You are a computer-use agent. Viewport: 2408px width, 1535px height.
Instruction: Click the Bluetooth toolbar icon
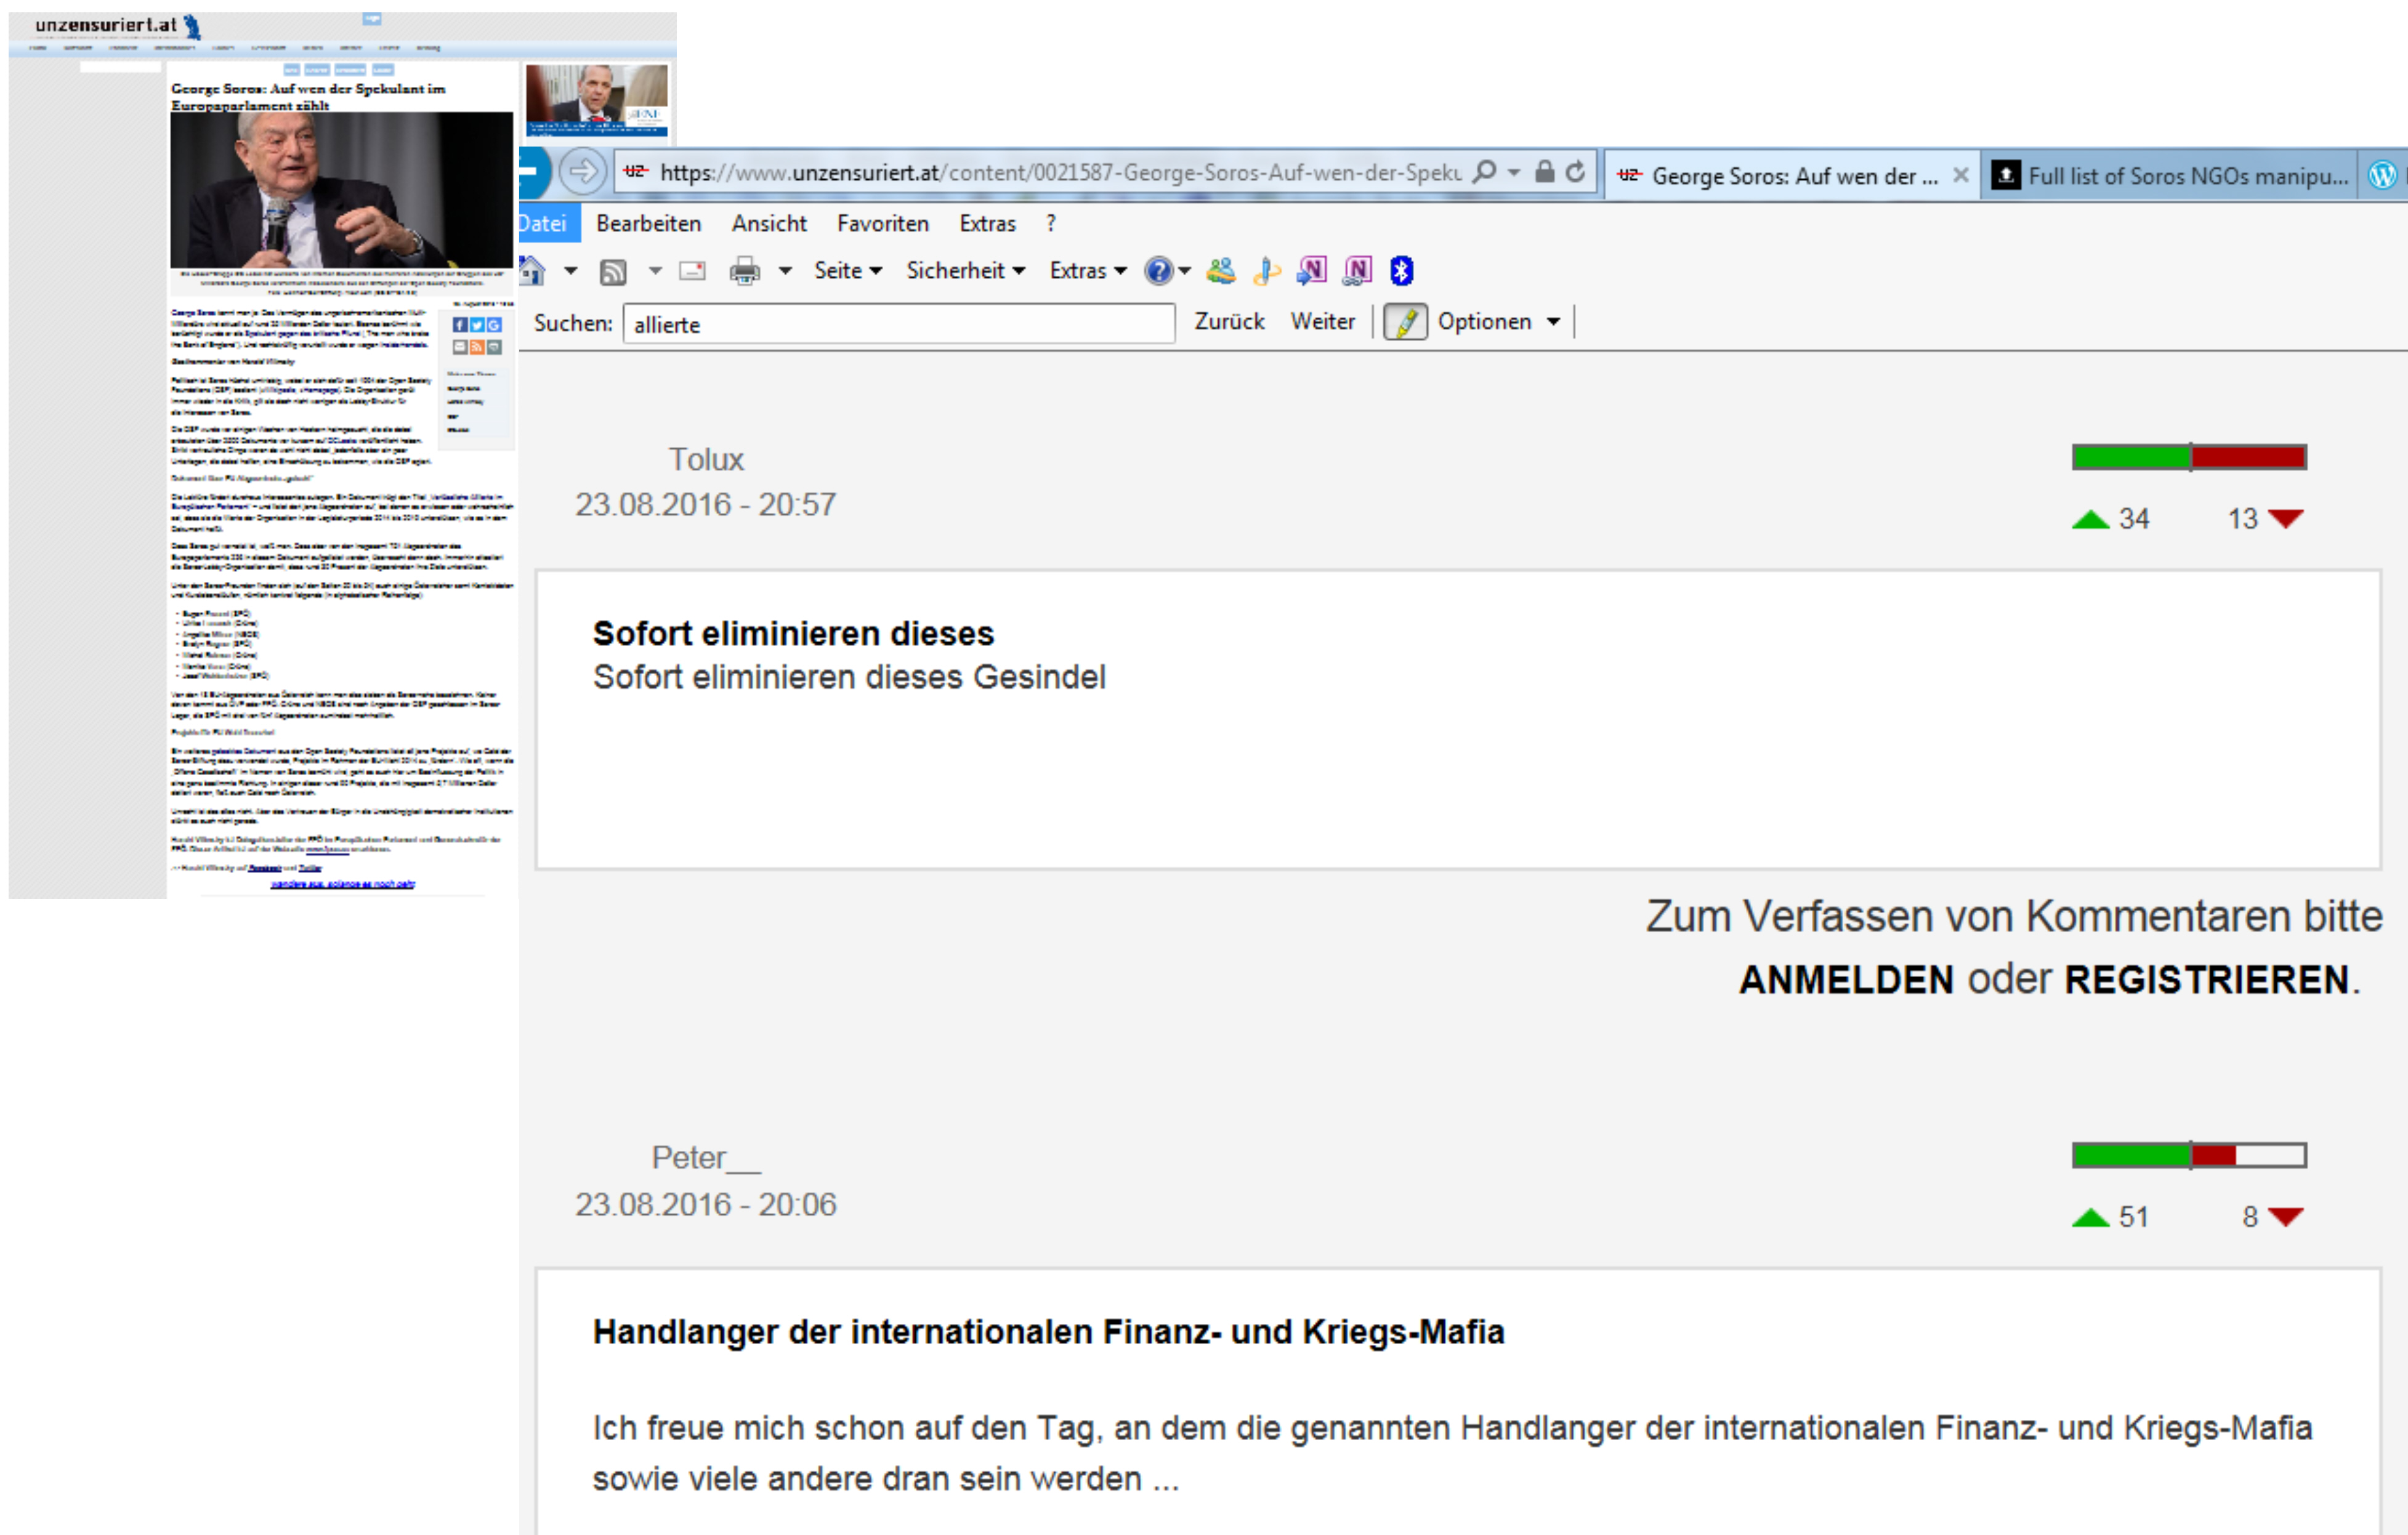[x=1401, y=270]
